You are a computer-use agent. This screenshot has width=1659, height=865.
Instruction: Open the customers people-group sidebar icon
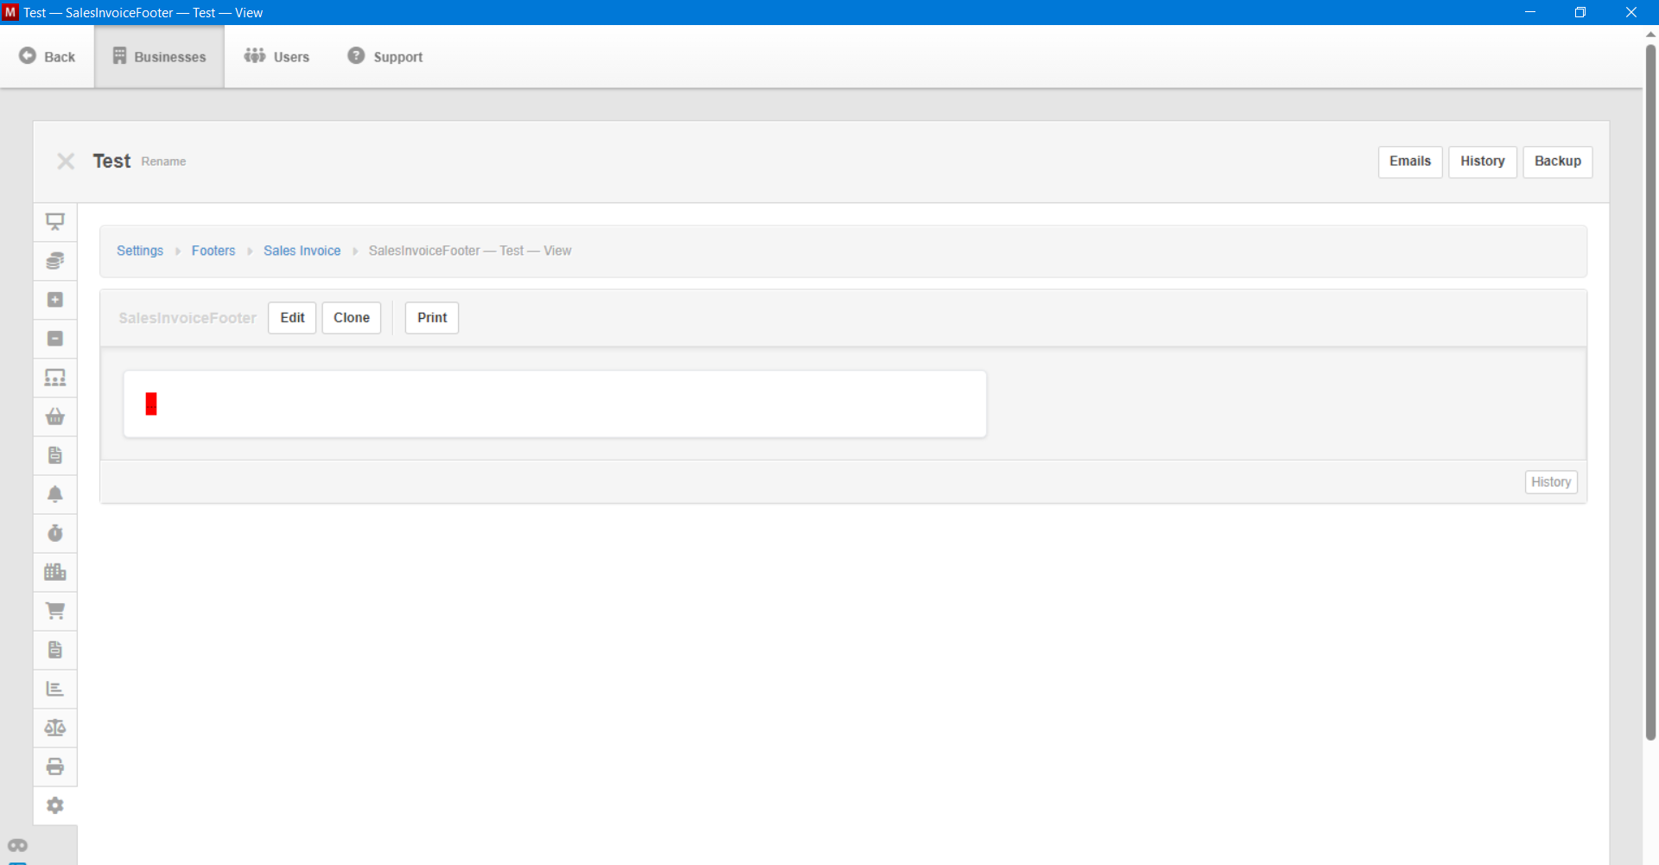[x=55, y=378]
